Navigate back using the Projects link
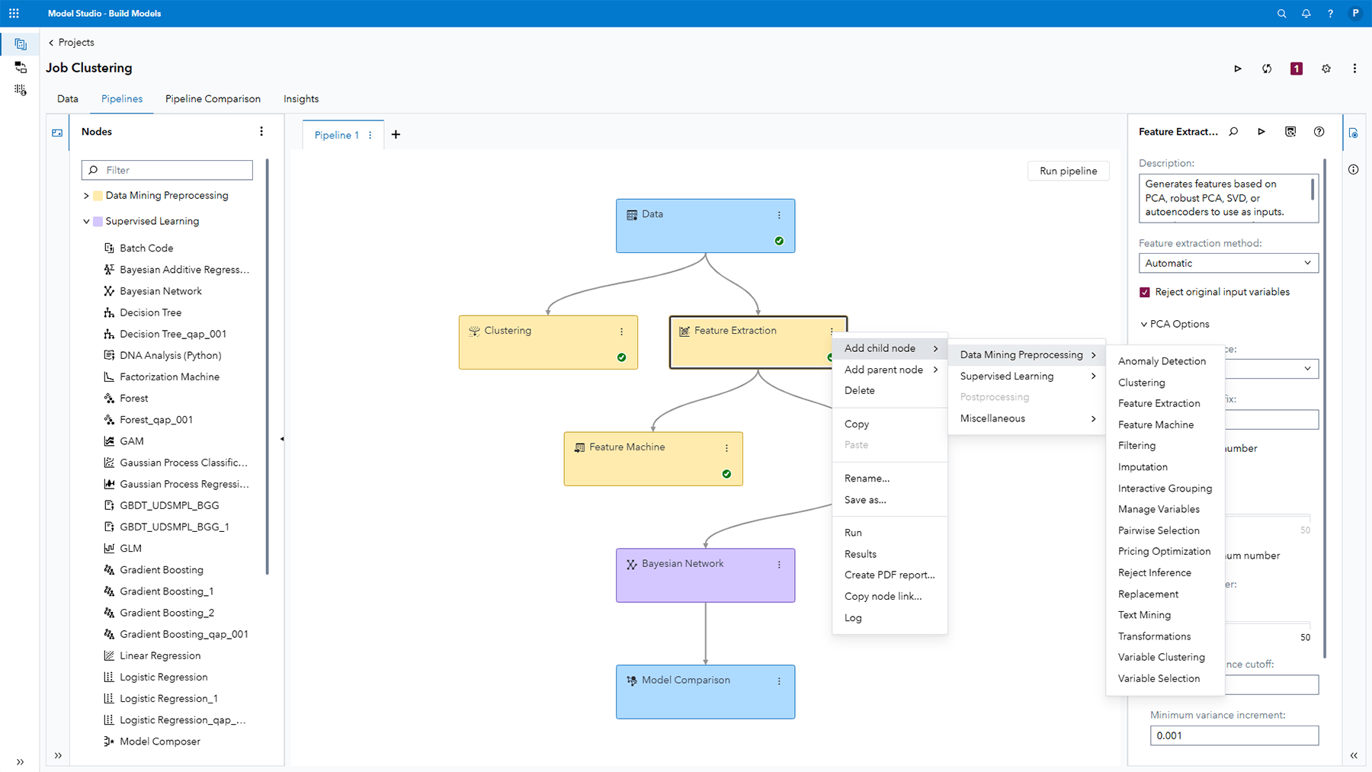 [x=71, y=42]
